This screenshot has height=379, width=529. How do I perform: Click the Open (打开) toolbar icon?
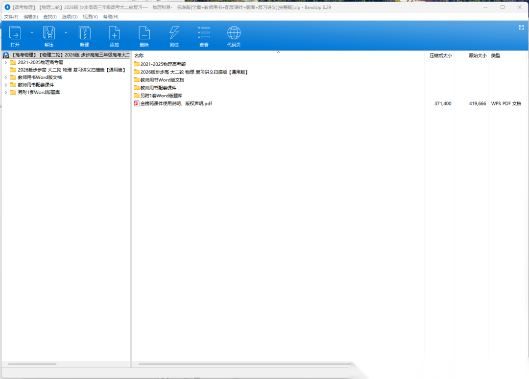point(15,33)
